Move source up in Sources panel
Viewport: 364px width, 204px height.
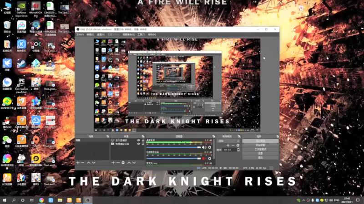[129, 163]
